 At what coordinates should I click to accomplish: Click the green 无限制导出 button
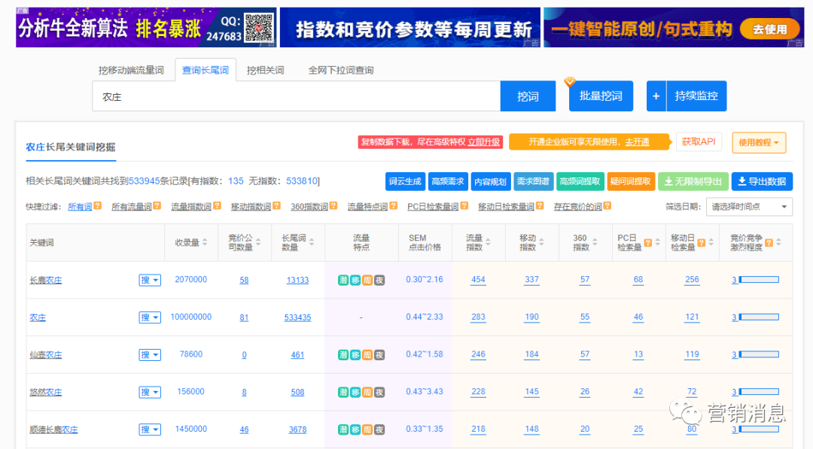click(693, 181)
